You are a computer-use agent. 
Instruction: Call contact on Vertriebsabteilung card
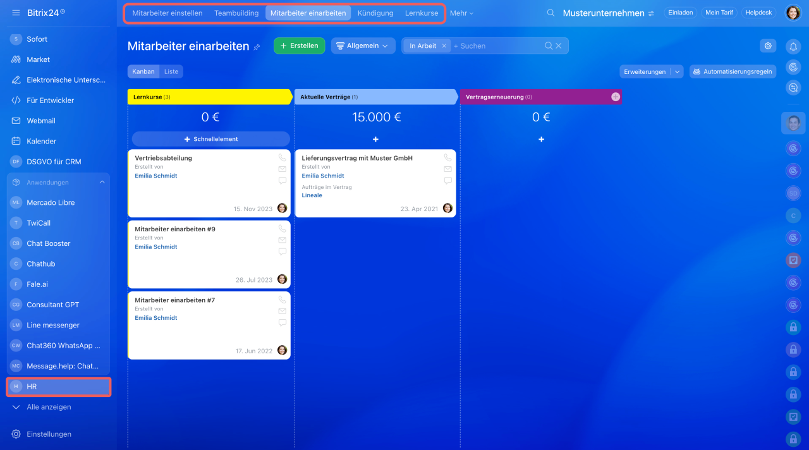point(282,157)
